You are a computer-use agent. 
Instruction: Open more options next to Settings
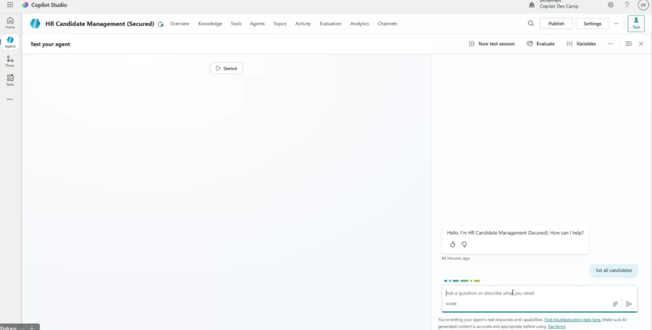(616, 24)
